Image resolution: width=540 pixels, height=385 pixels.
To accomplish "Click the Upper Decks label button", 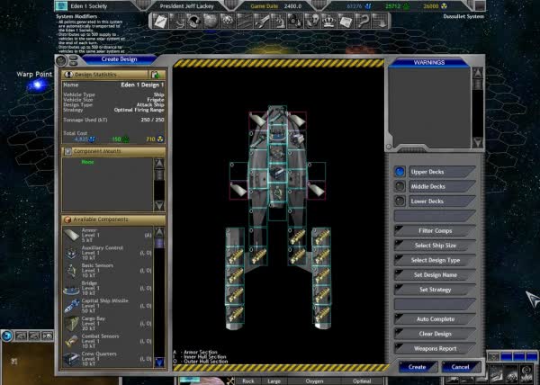I will (442, 172).
